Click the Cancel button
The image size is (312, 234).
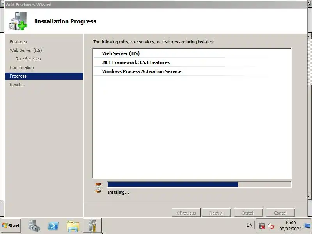[280, 213]
